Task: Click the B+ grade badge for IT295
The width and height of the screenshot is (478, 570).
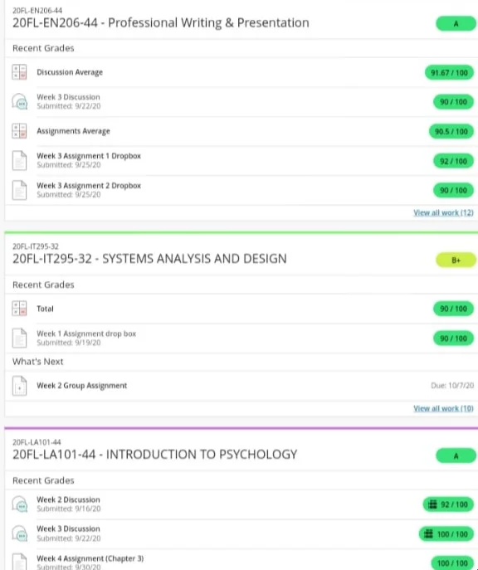Action: point(456,261)
